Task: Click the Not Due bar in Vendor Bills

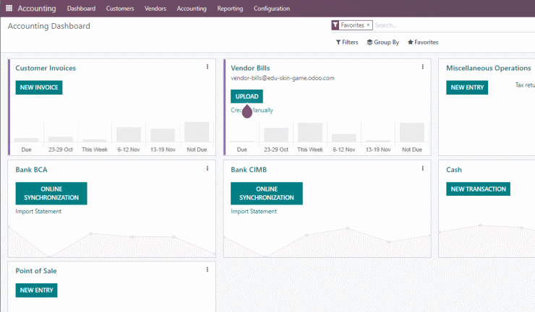Action: tap(412, 132)
